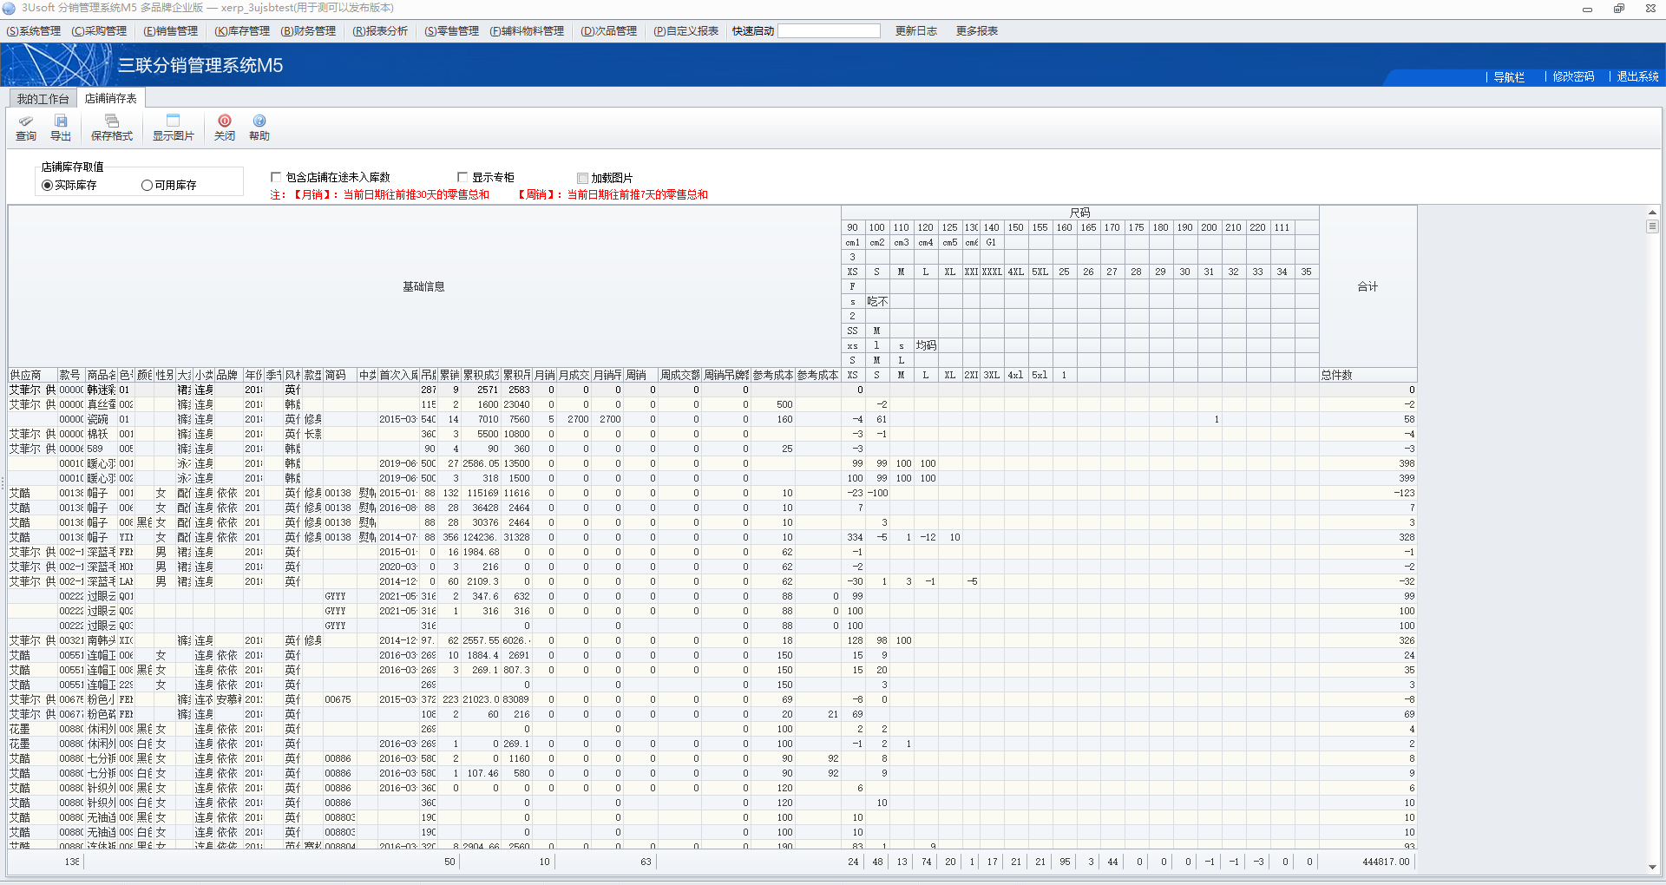Open the 销售管理 menu
This screenshot has width=1666, height=885.
171,31
